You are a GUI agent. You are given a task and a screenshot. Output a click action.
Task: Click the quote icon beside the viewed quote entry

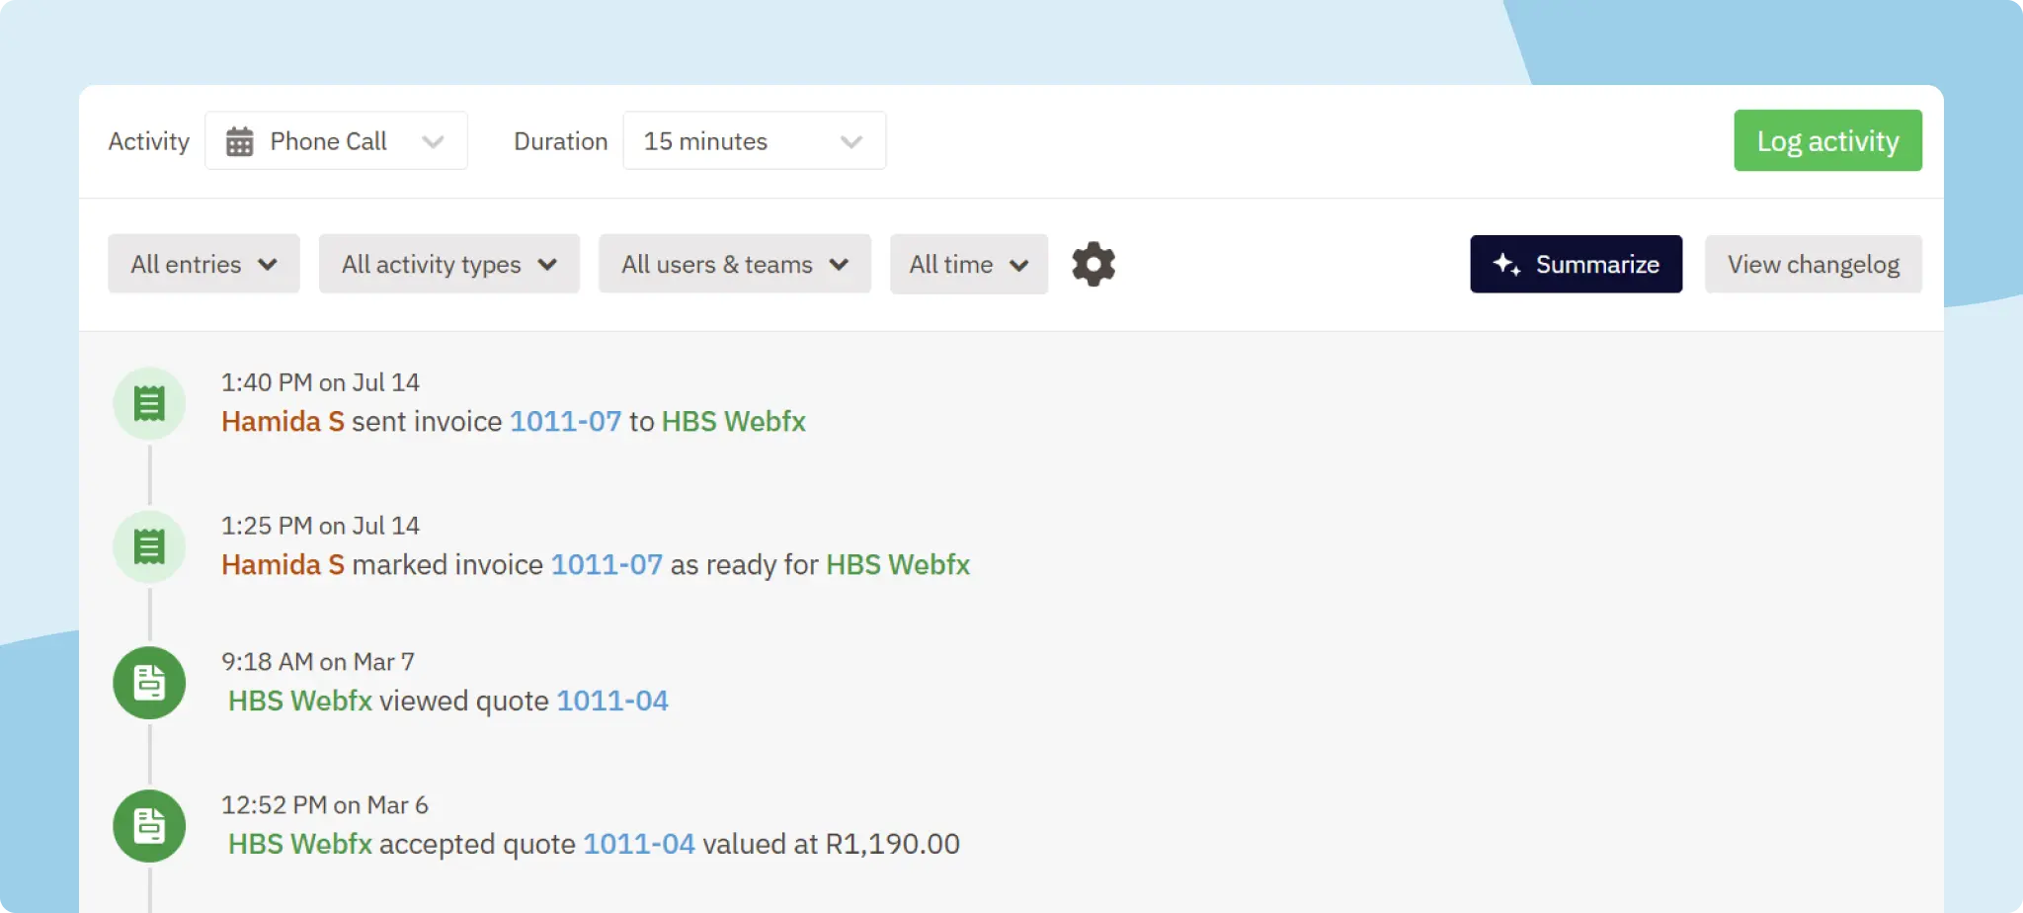149,682
